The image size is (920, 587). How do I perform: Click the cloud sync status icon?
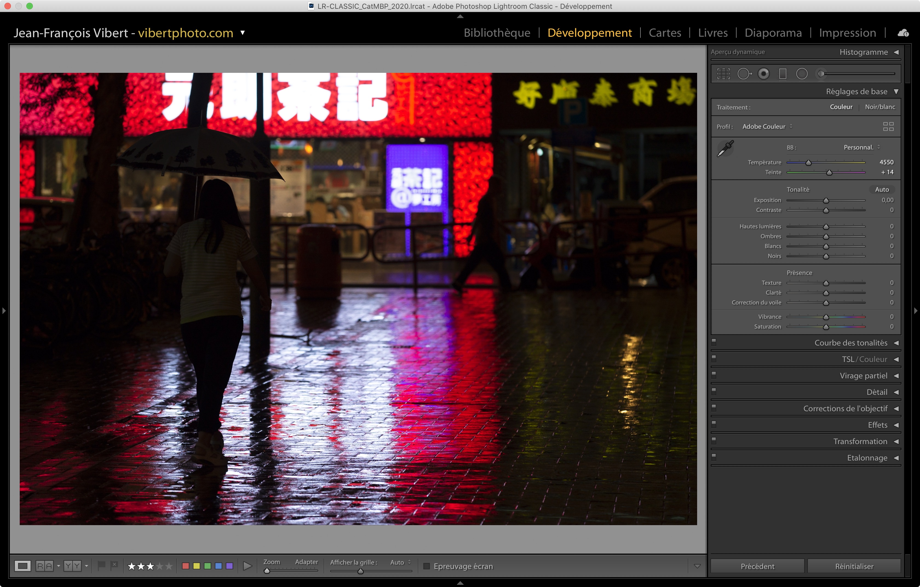(903, 33)
